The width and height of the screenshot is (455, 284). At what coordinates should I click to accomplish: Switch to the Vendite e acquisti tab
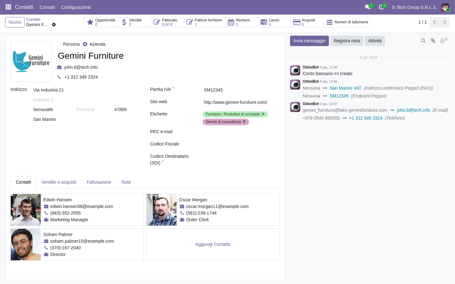click(59, 182)
